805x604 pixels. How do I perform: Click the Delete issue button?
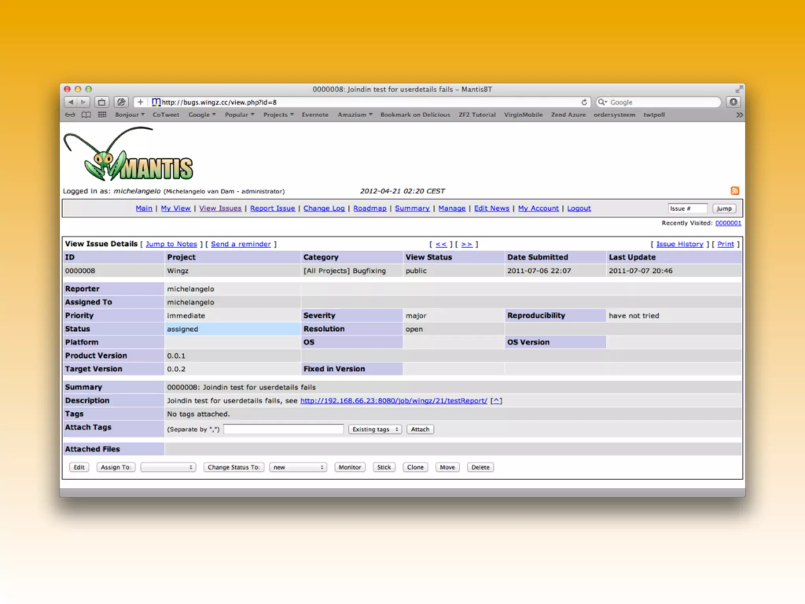coord(480,467)
